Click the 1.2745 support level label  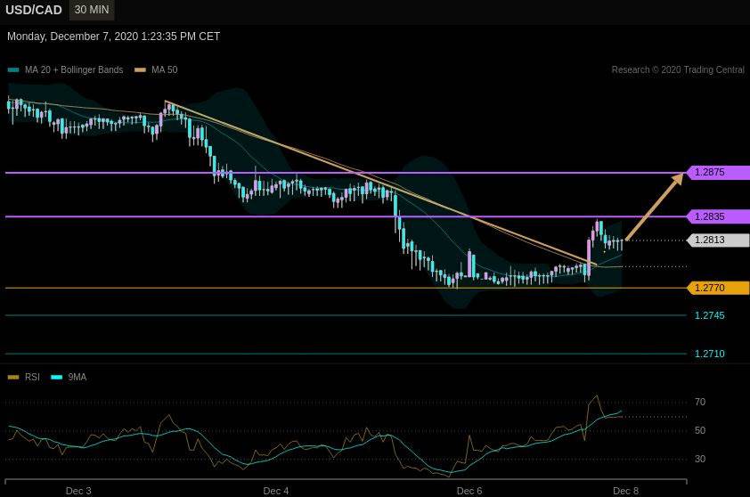(x=709, y=315)
